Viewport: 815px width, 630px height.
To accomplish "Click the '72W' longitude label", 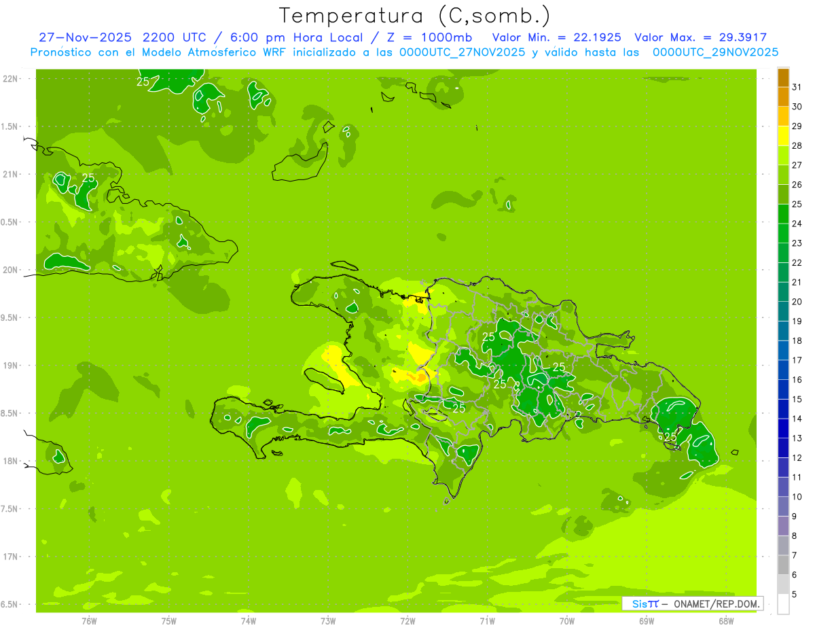I will [407, 621].
